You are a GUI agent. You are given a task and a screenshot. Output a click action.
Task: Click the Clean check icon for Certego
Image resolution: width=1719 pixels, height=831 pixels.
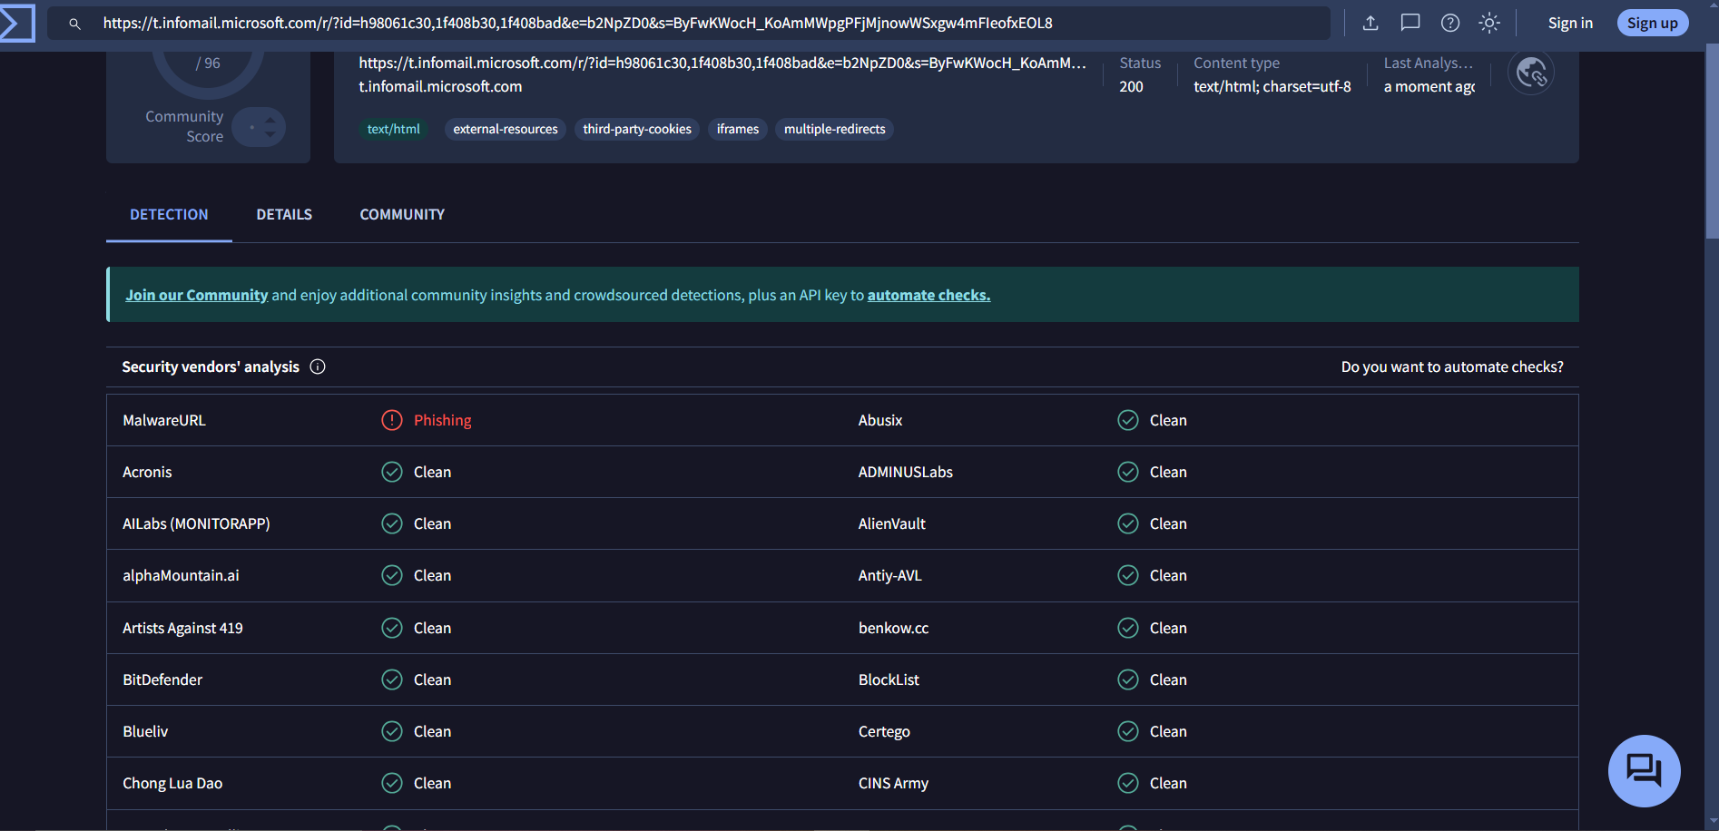(1128, 731)
